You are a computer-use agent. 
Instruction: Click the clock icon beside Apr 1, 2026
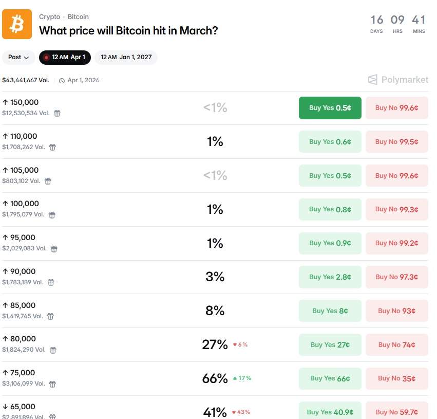point(63,80)
